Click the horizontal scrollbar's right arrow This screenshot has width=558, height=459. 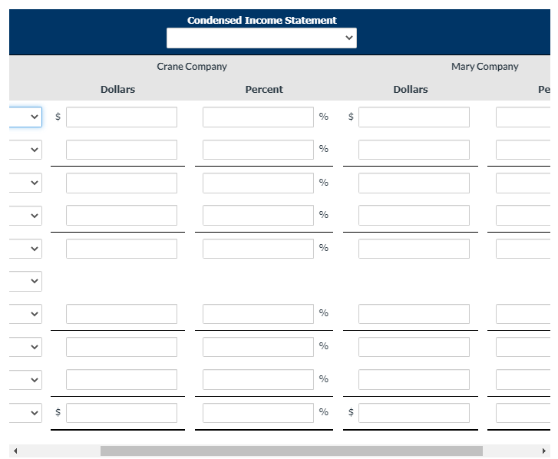pos(543,451)
